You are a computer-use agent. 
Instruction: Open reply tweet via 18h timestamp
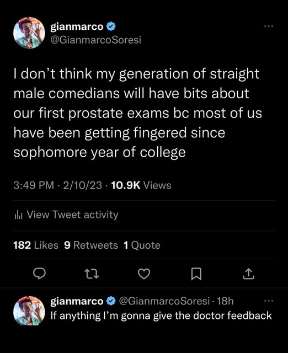click(x=225, y=301)
